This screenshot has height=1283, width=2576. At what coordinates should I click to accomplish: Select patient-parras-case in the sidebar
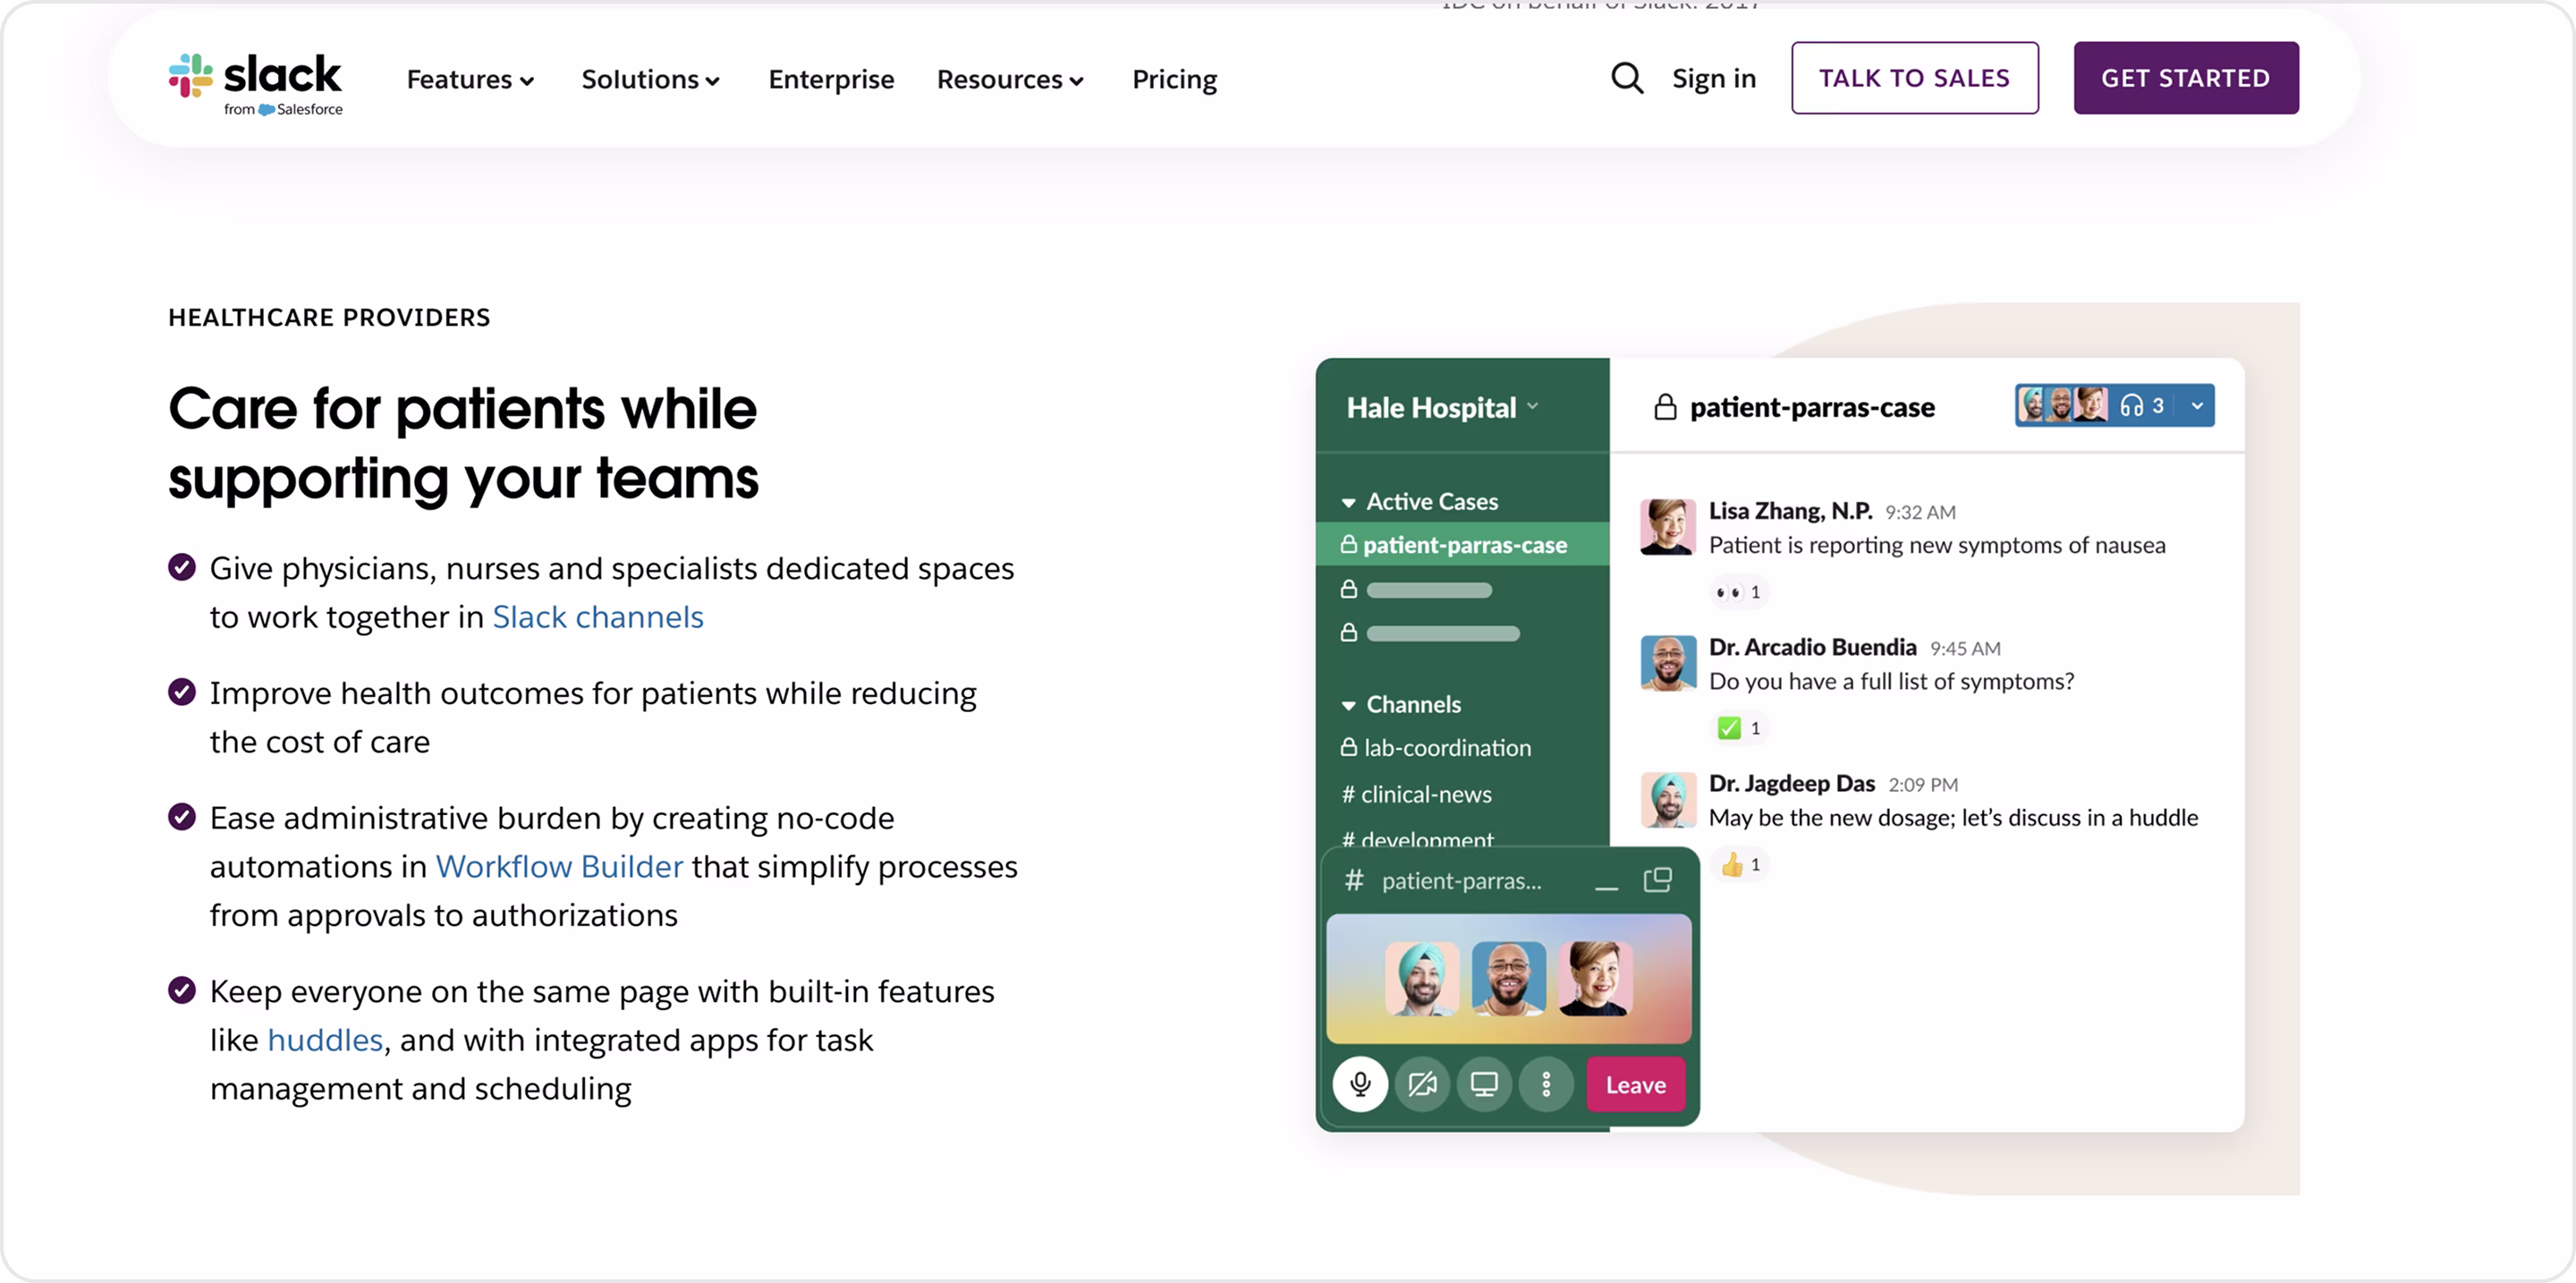point(1462,544)
